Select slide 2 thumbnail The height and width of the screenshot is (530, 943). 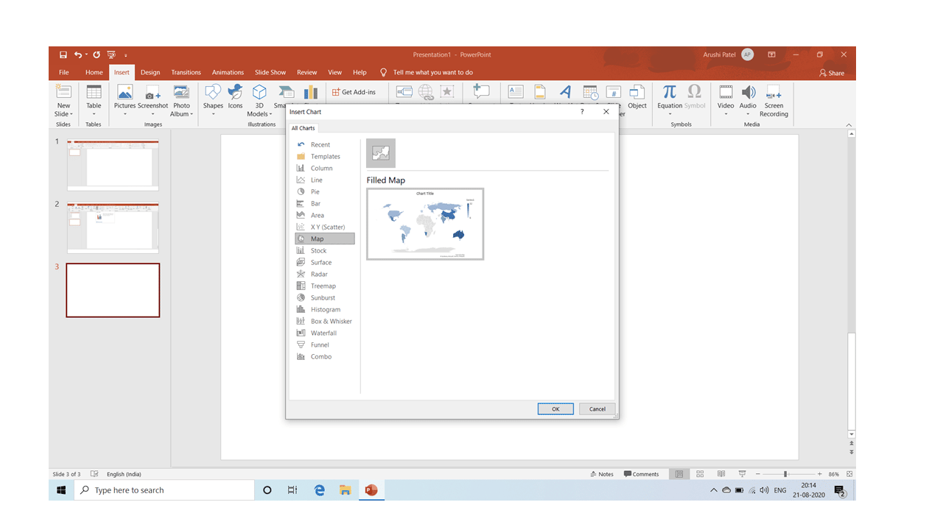click(112, 228)
